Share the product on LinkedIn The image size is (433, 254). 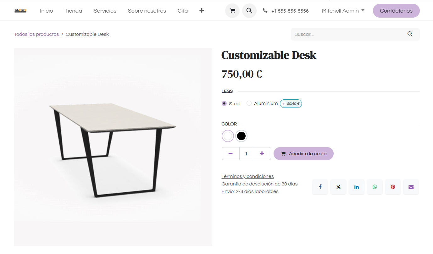tap(356, 186)
